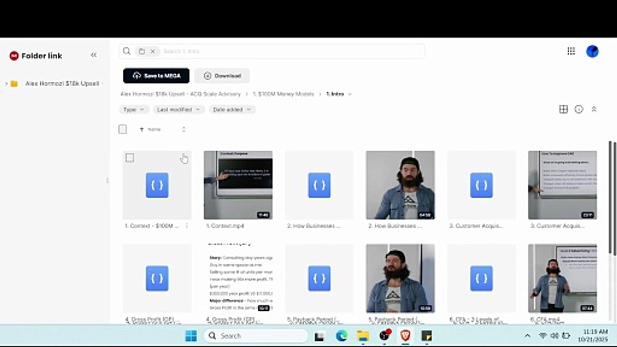Click the double up-chevron icon near info
The image size is (617, 347).
(594, 109)
